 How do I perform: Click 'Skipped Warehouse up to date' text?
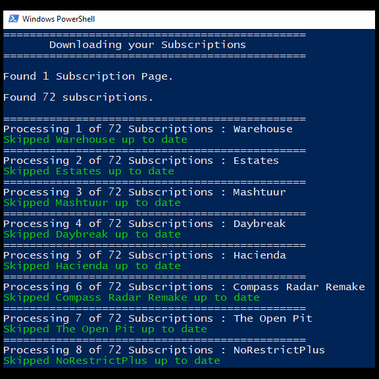pos(95,139)
